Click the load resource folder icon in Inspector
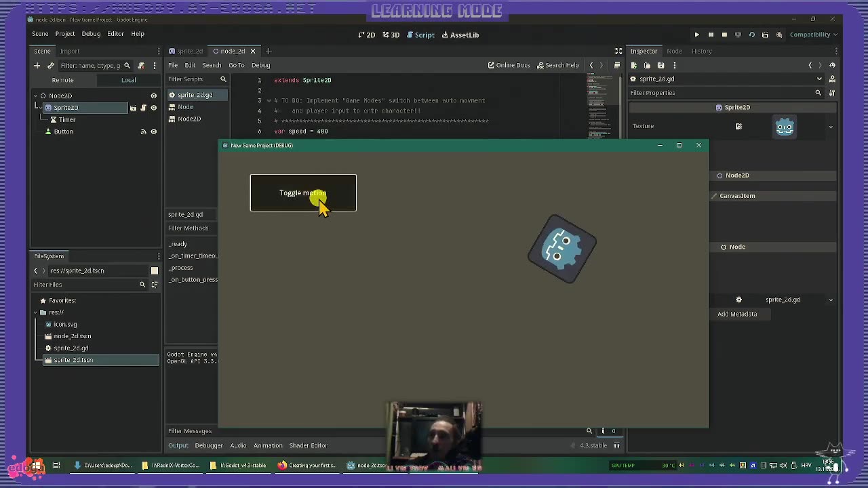868x488 pixels. pos(647,65)
